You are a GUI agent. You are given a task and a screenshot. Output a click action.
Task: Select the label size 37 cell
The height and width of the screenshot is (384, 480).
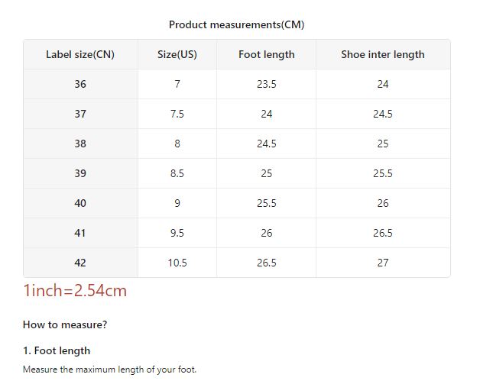pyautogui.click(x=80, y=114)
